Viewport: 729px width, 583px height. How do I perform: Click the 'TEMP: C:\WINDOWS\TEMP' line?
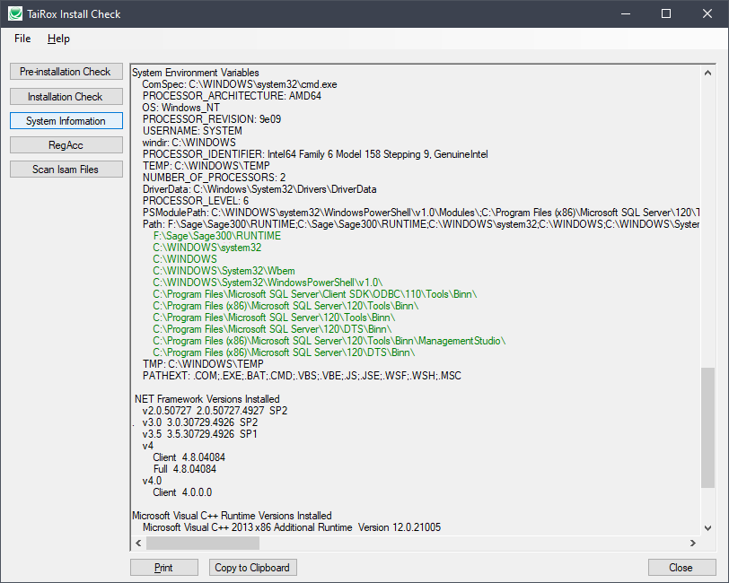(206, 165)
